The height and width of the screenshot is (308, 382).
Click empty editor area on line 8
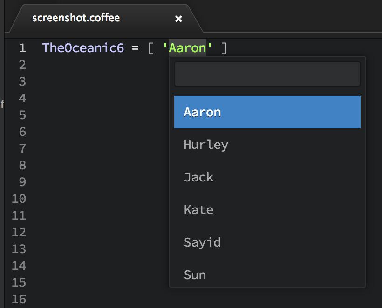coord(97,165)
